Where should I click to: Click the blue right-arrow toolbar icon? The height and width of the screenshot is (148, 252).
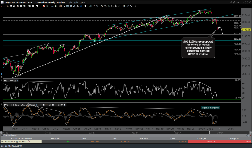pos(81,6)
